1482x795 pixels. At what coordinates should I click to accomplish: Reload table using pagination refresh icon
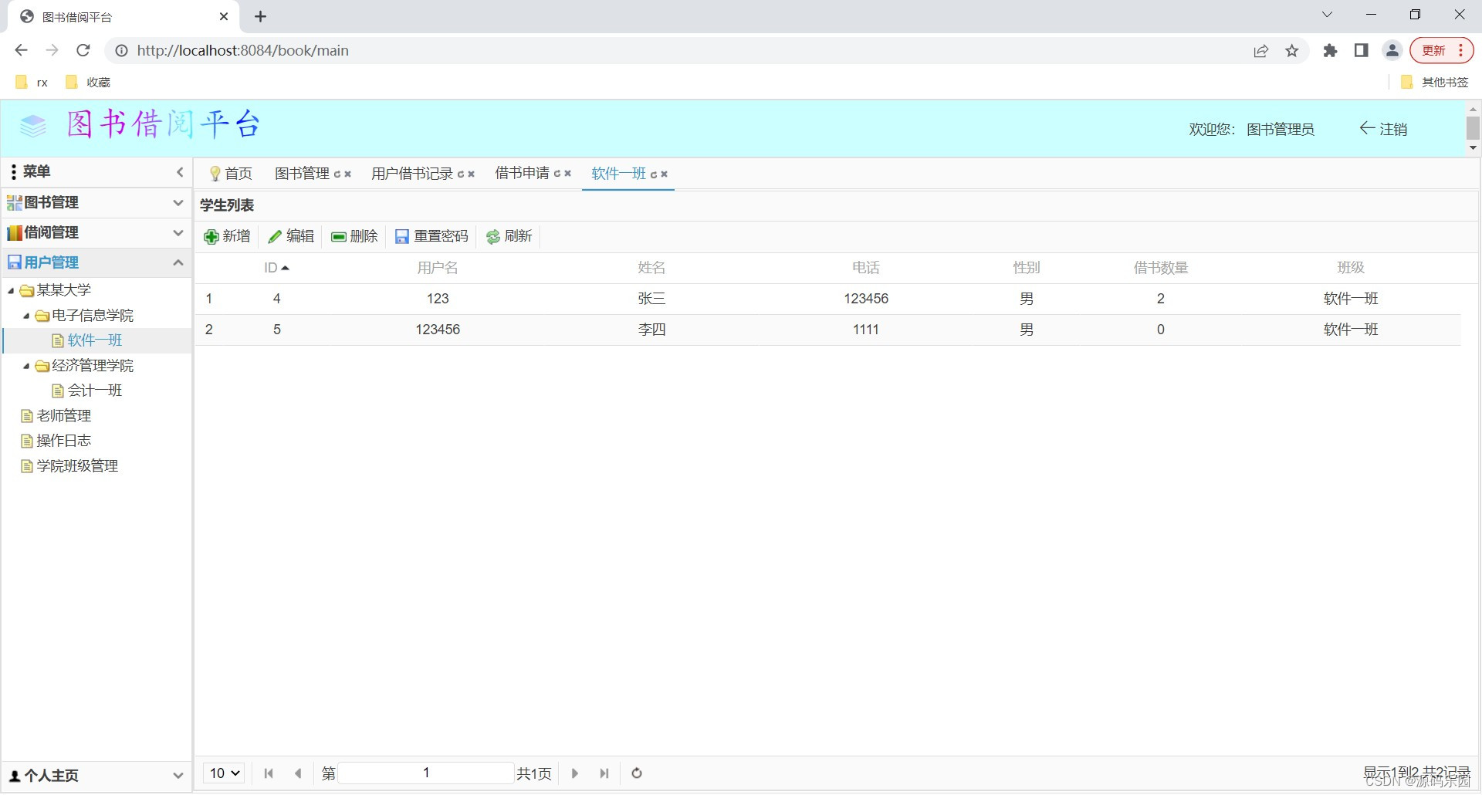point(636,773)
